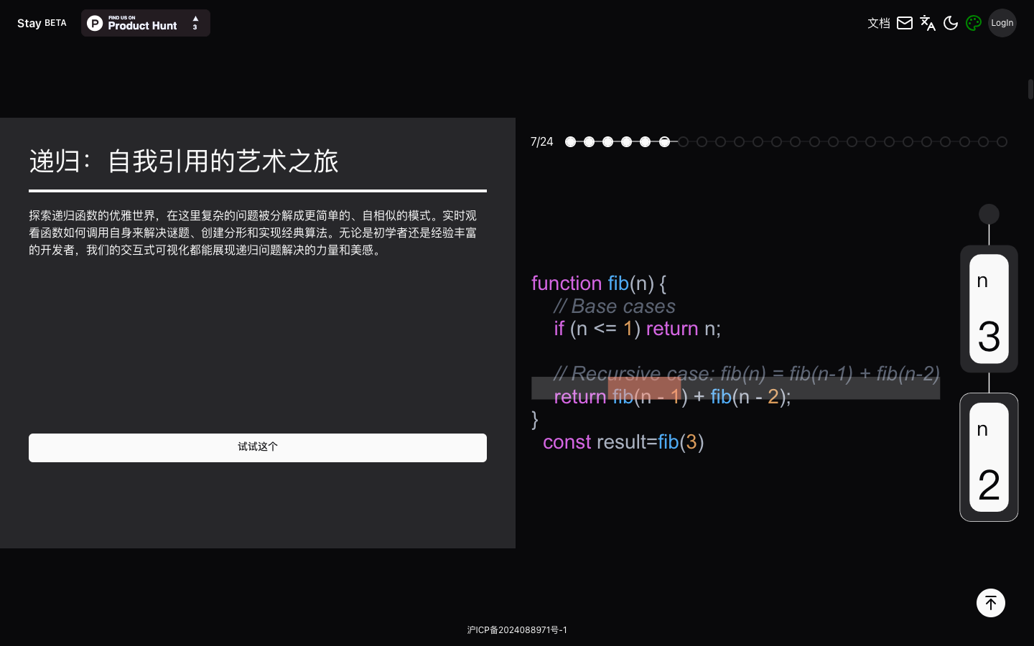This screenshot has width=1034, height=646.
Task: Jump to step 21 progress dot
Action: pyautogui.click(x=945, y=142)
